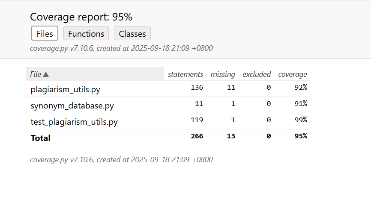
Task: Click the Total row label
Action: point(41,138)
